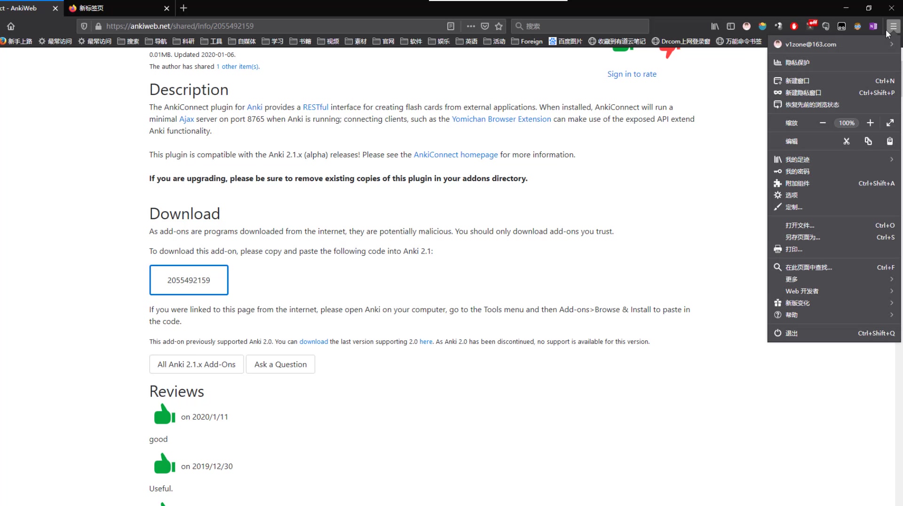This screenshot has height=506, width=903.
Task: Open the page actions three-dots menu
Action: click(x=471, y=26)
